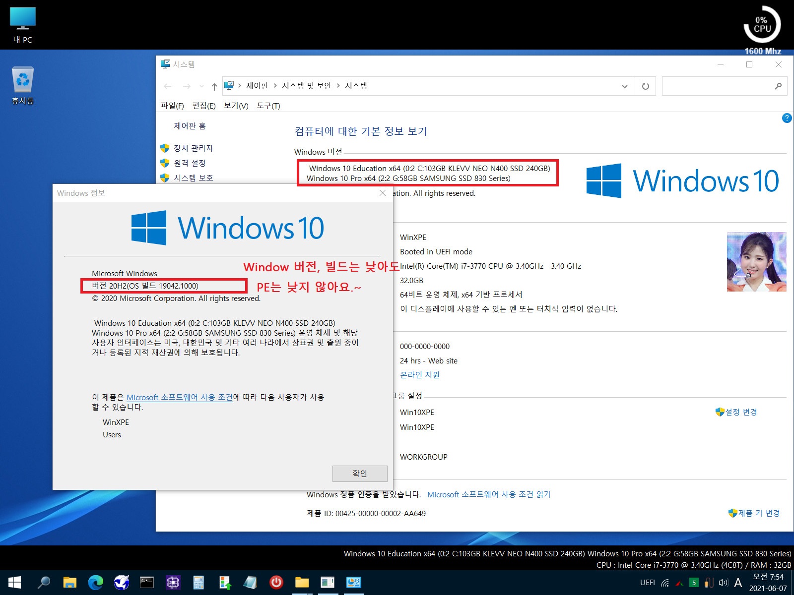Click the red and green tray icon
794x595 pixels.
click(679, 583)
